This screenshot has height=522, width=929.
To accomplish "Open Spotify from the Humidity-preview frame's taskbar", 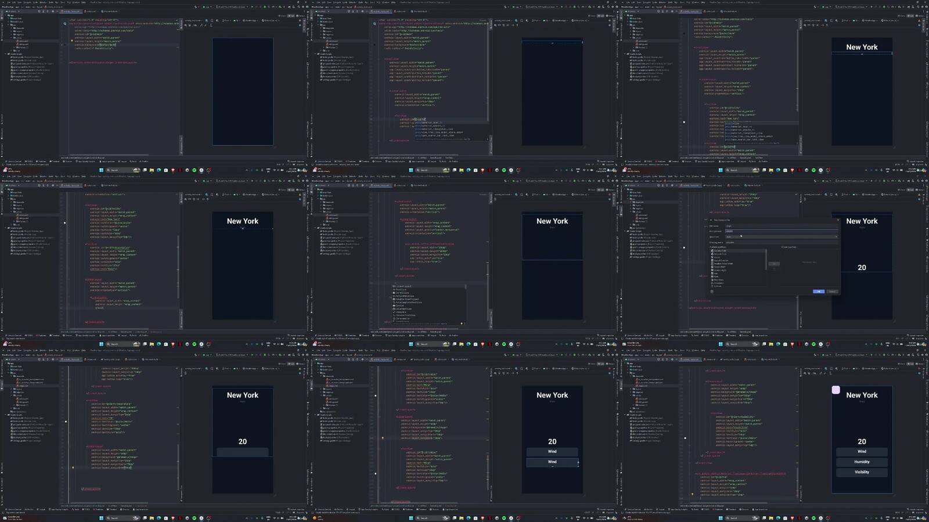I will point(813,518).
